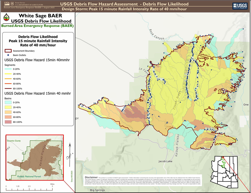The image size is (251, 193).
Task: Click the Arizona state locator inset map
Action: (x=224, y=172)
